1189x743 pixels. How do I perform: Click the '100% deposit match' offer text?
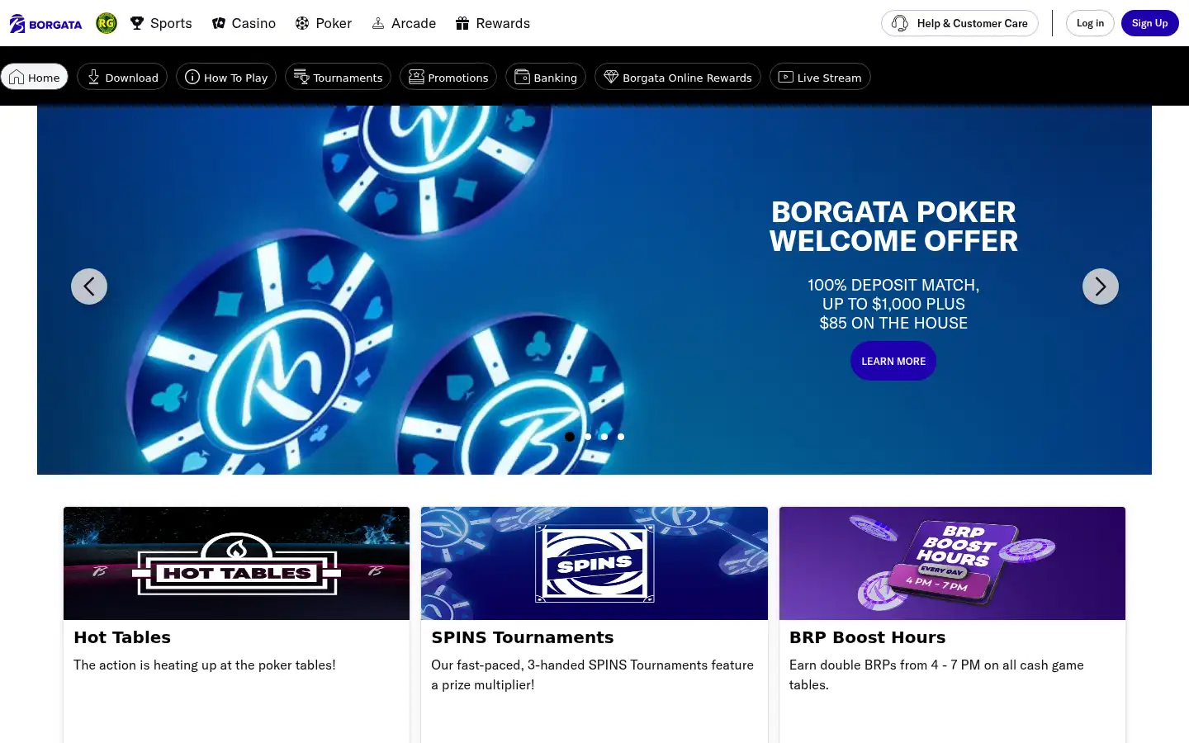pyautogui.click(x=893, y=304)
